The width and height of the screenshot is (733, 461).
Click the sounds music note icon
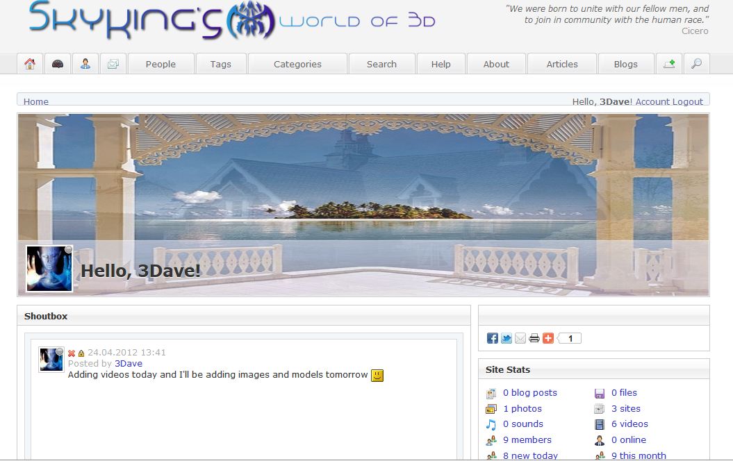click(x=491, y=425)
